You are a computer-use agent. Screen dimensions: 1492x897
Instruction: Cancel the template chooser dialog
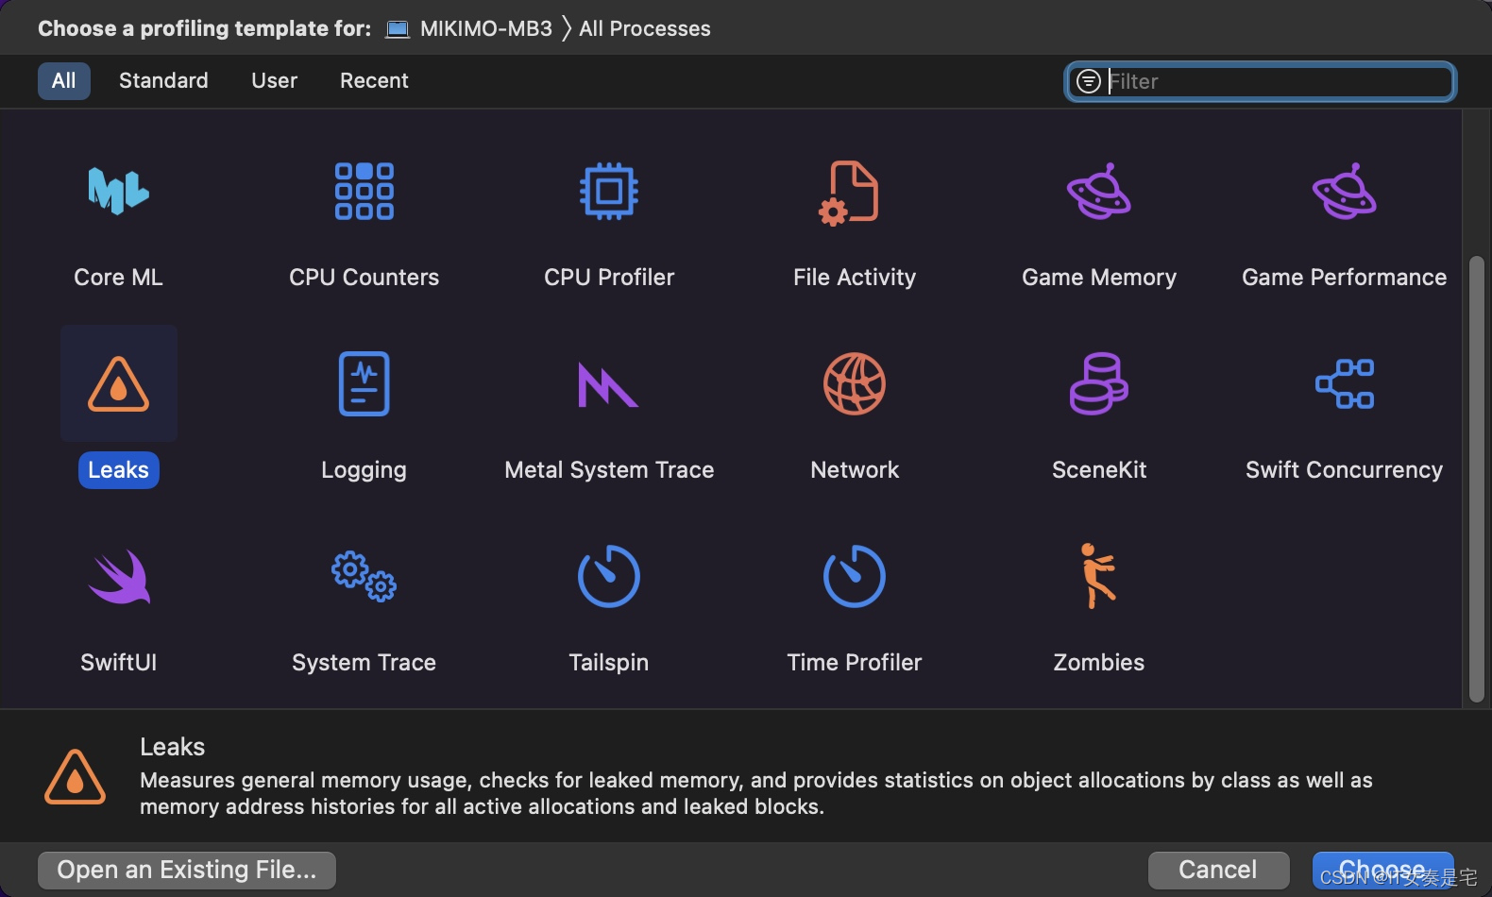(1218, 870)
